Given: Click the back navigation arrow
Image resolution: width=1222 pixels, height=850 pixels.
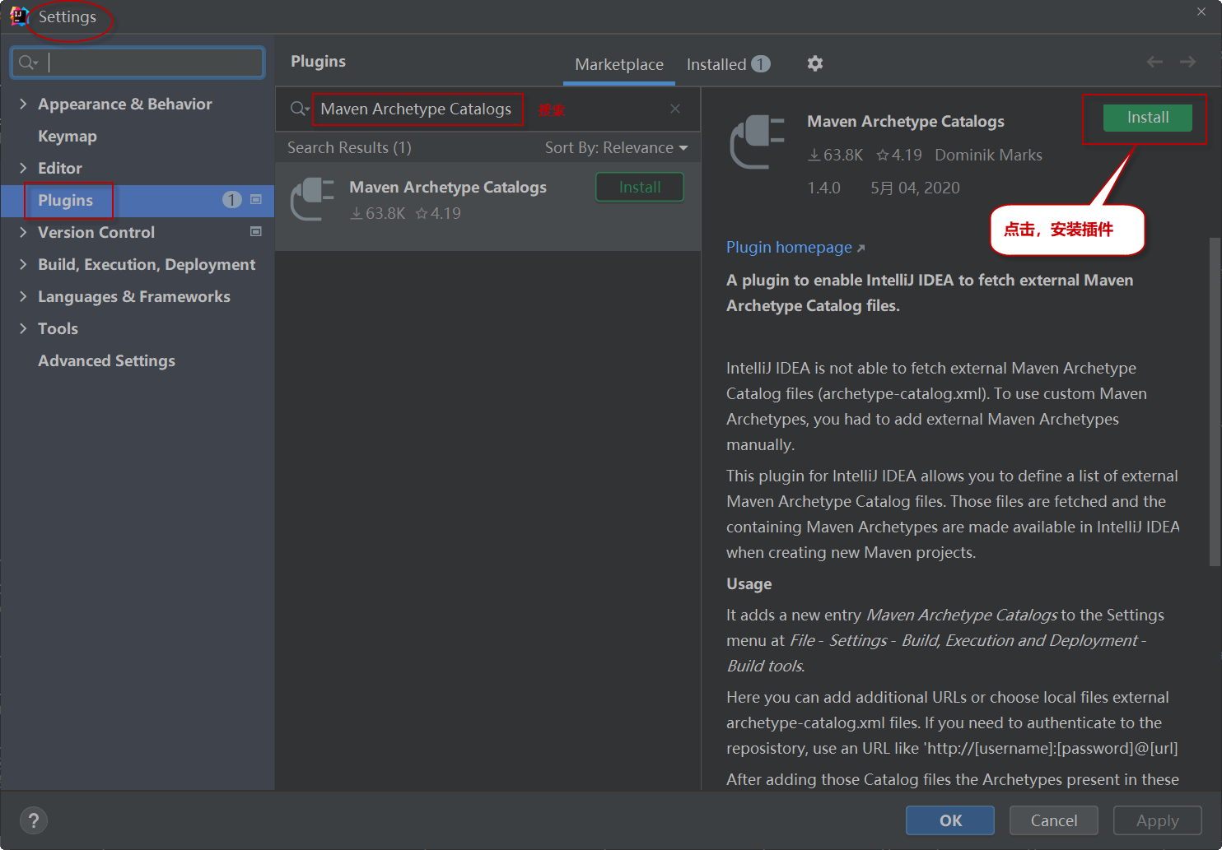Looking at the screenshot, I should click(1154, 63).
